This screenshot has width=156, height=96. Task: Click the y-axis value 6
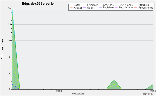coord(10,57)
